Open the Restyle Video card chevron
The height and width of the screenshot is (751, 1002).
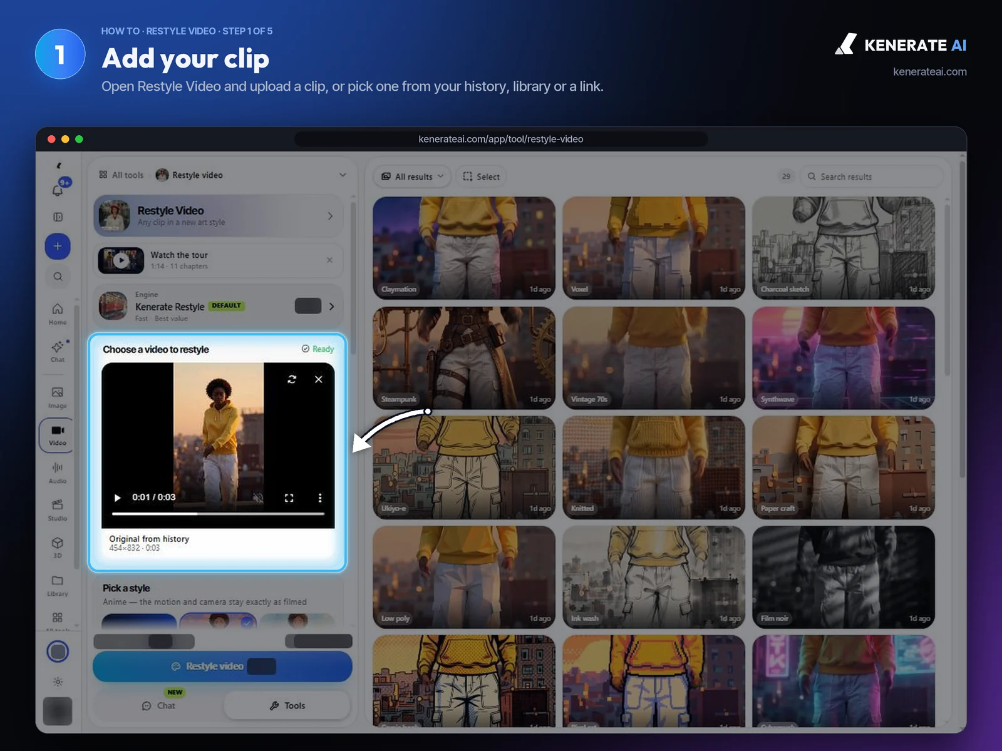pos(331,216)
